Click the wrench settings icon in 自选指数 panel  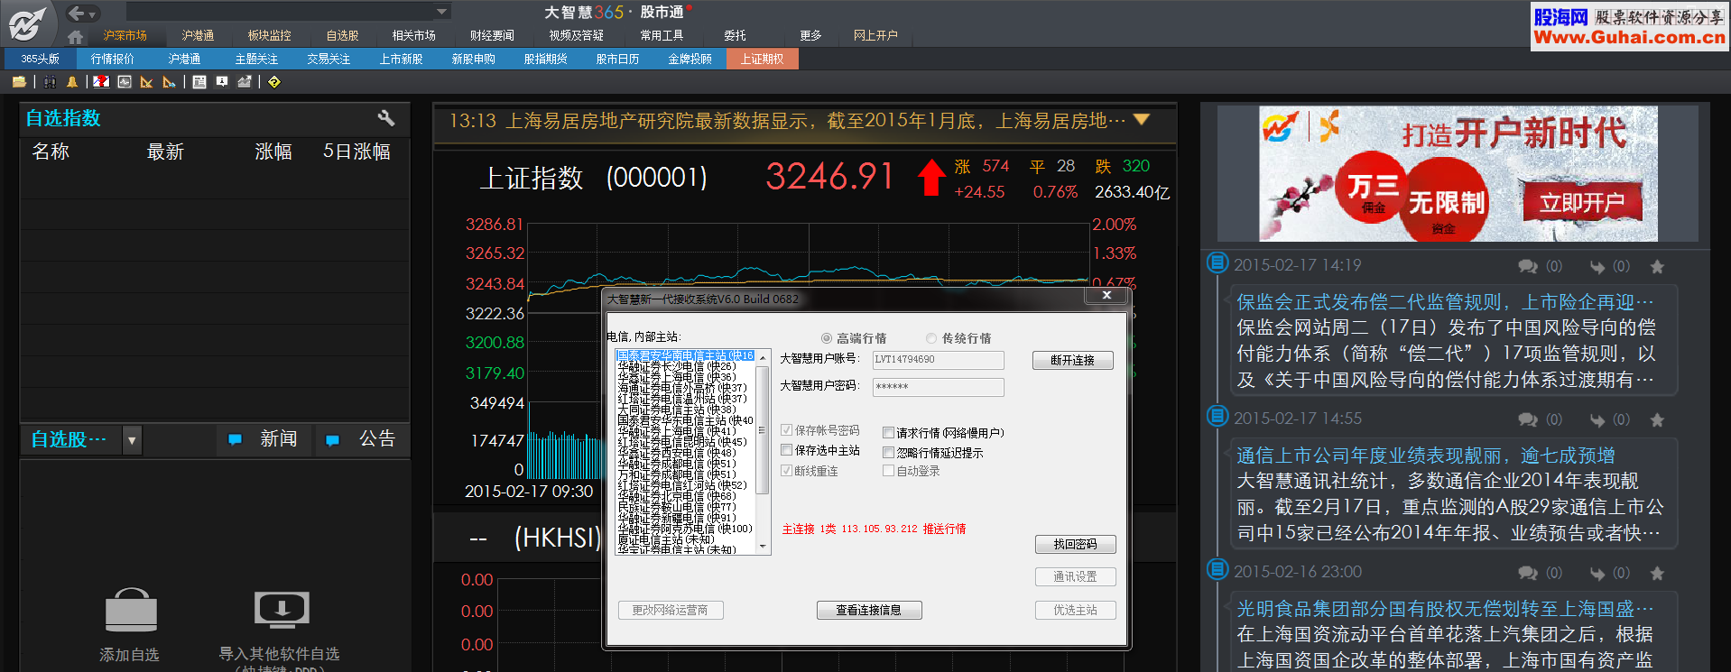[x=386, y=118]
